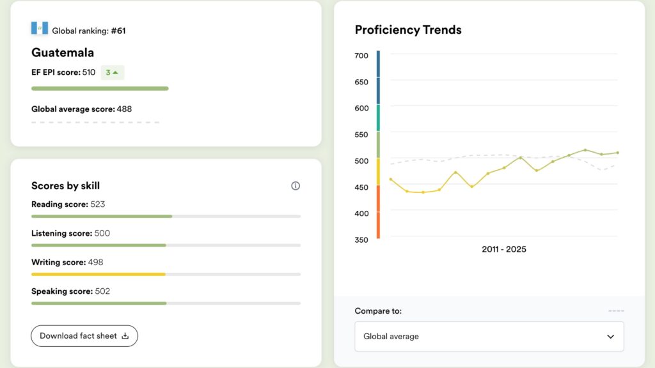Click the Guatemala flag icon

tap(40, 27)
